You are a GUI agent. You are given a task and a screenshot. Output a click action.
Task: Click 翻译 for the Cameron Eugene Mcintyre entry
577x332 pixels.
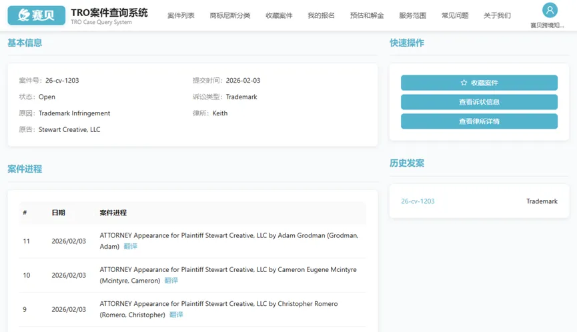coord(171,281)
